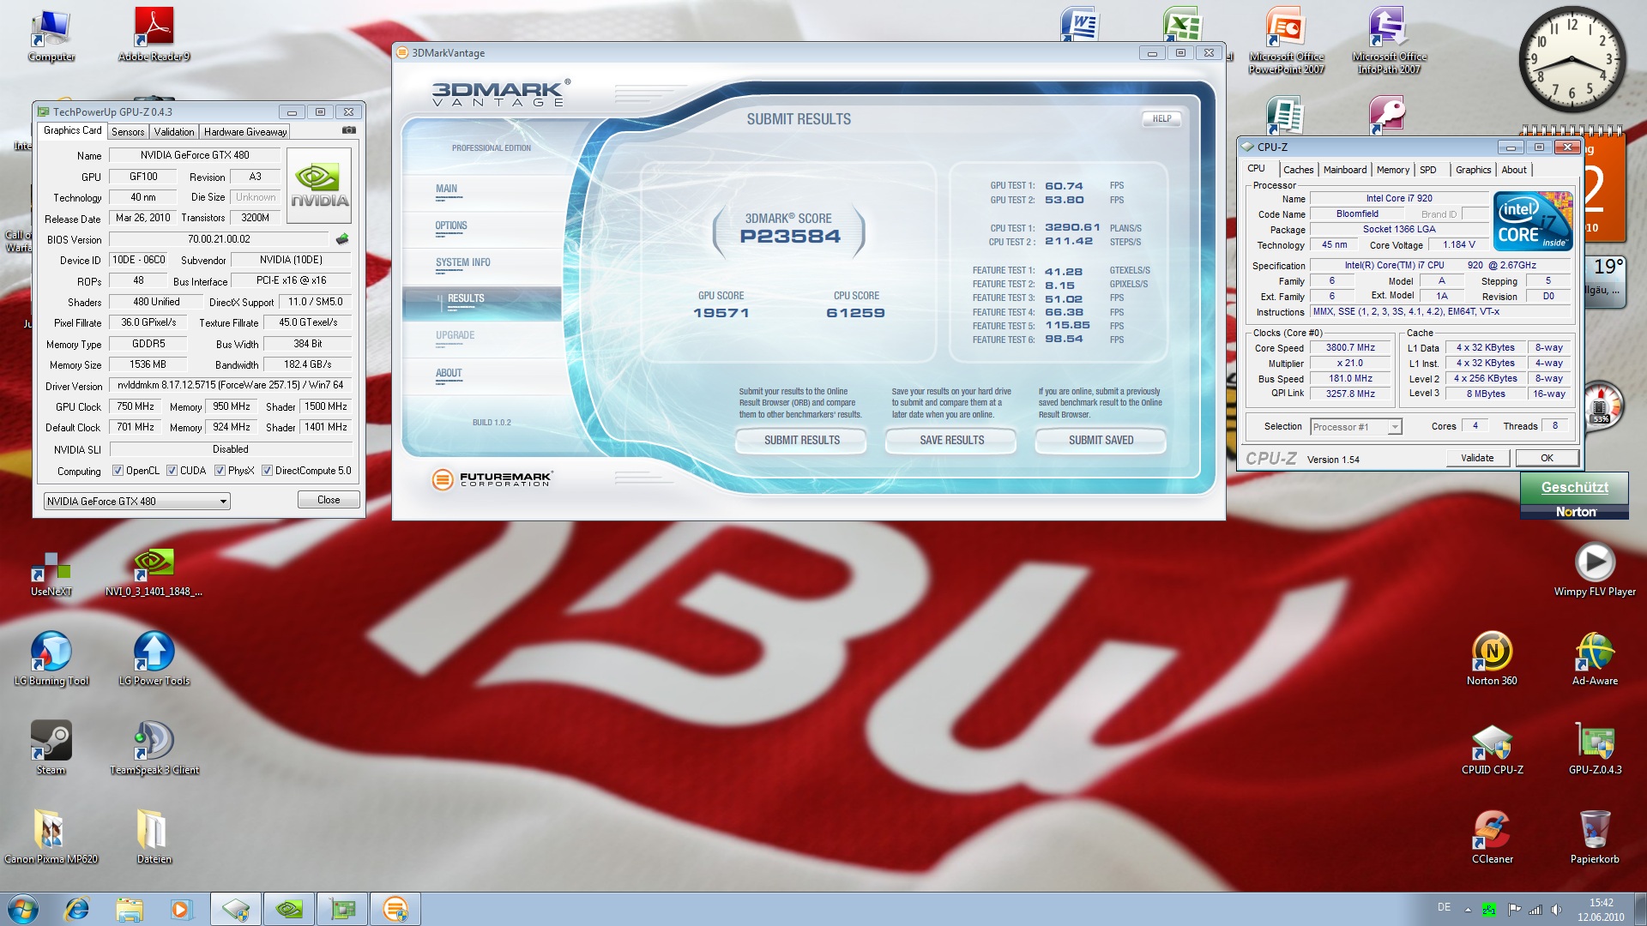Switch to the Validation tab in GPU-Z
The image size is (1647, 926).
pos(174,132)
